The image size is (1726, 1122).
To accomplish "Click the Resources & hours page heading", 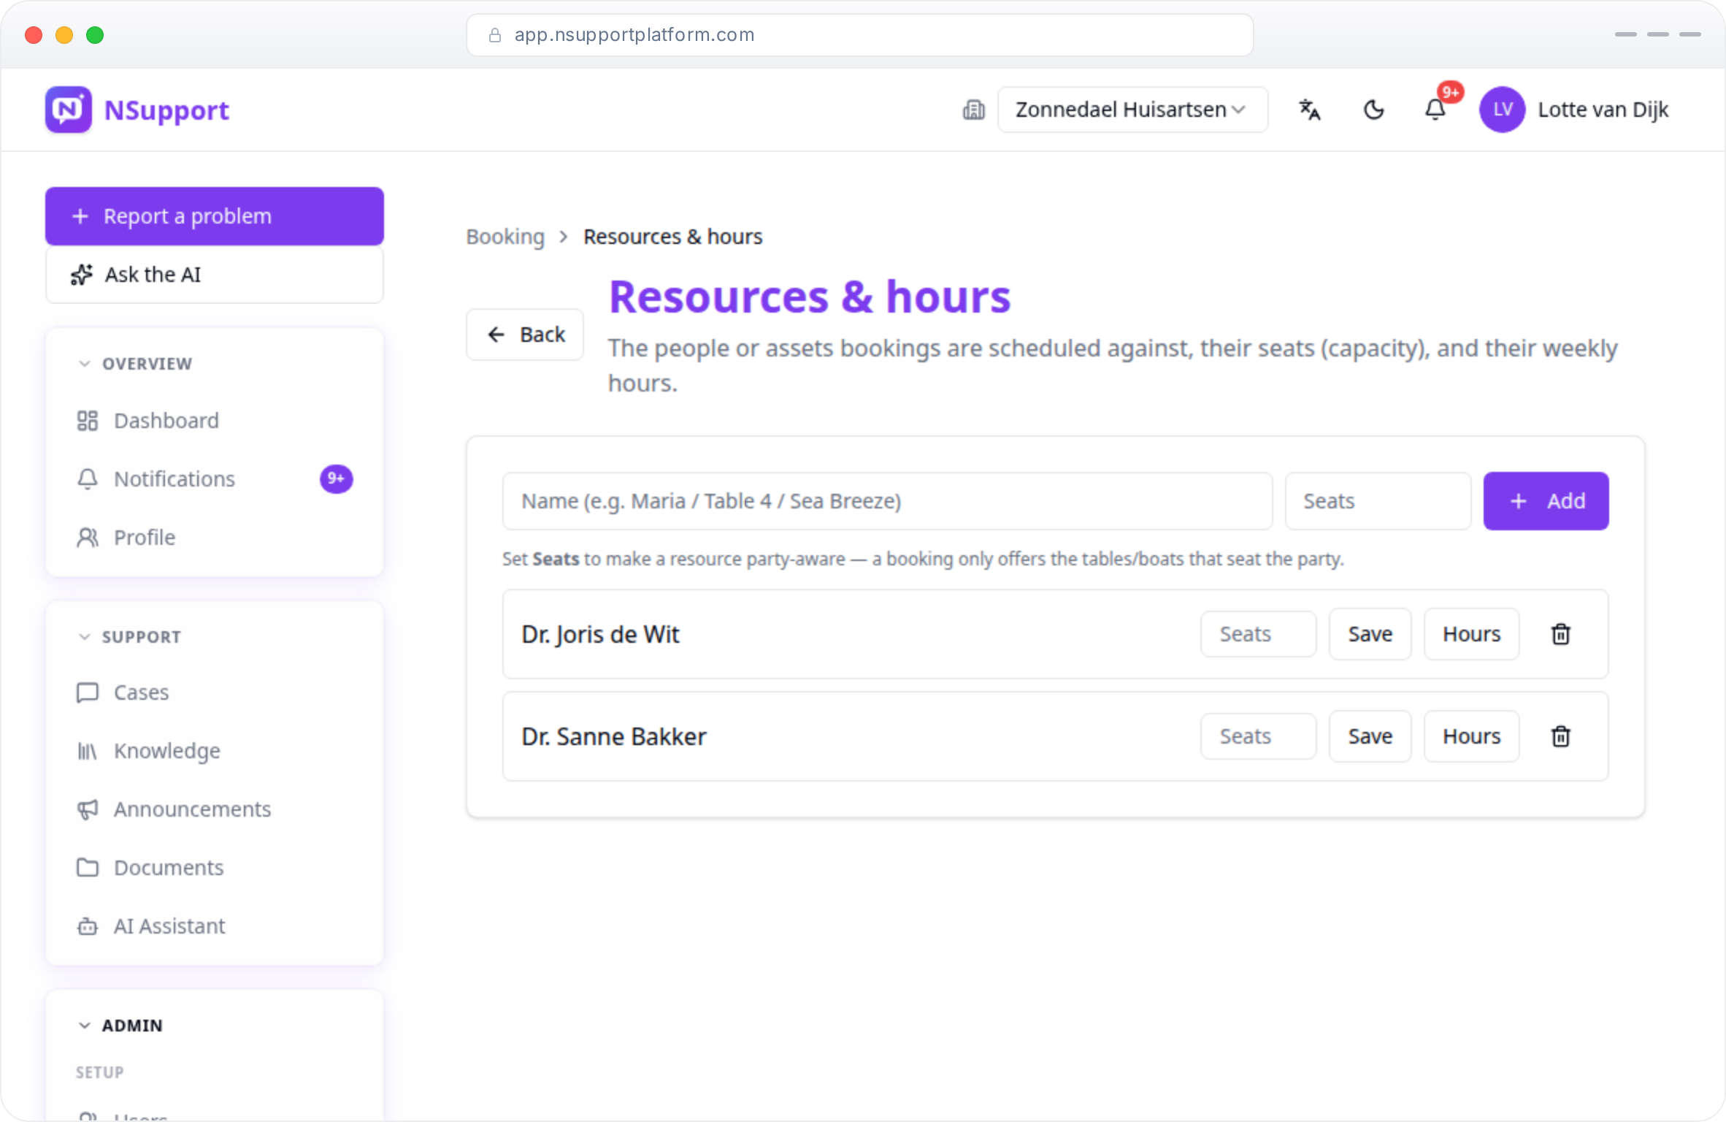I will (x=810, y=297).
